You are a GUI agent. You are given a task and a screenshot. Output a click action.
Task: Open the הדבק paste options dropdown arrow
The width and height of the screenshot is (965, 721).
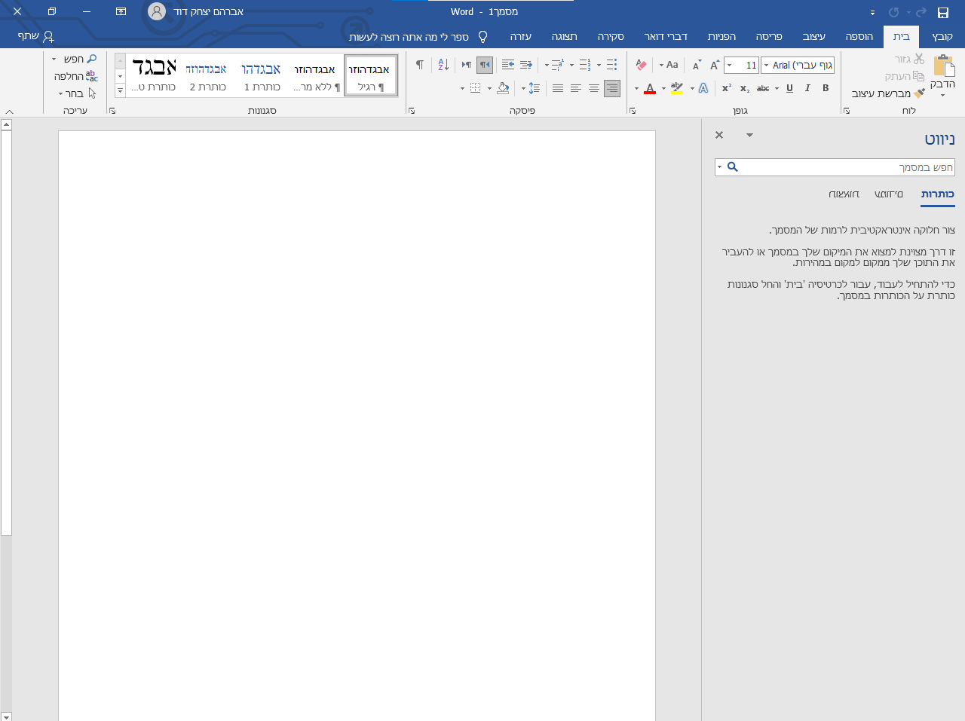[942, 96]
